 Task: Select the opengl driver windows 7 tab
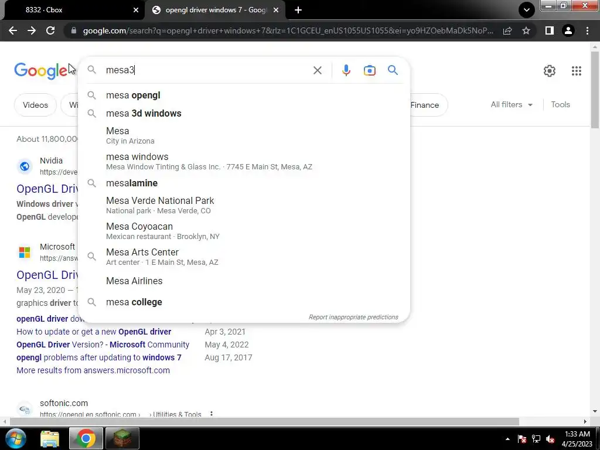[x=214, y=10]
